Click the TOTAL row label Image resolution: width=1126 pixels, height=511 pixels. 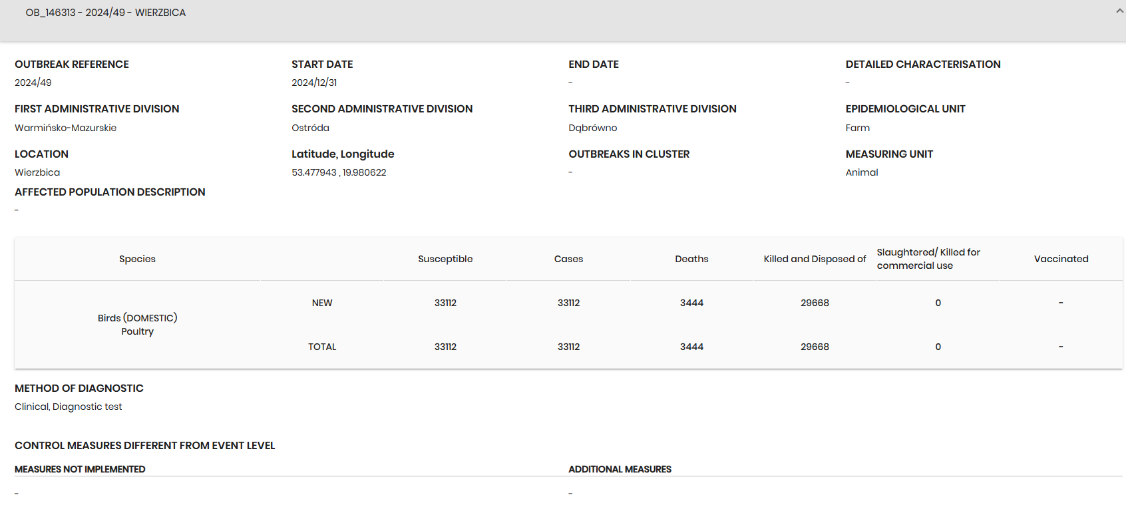(322, 347)
